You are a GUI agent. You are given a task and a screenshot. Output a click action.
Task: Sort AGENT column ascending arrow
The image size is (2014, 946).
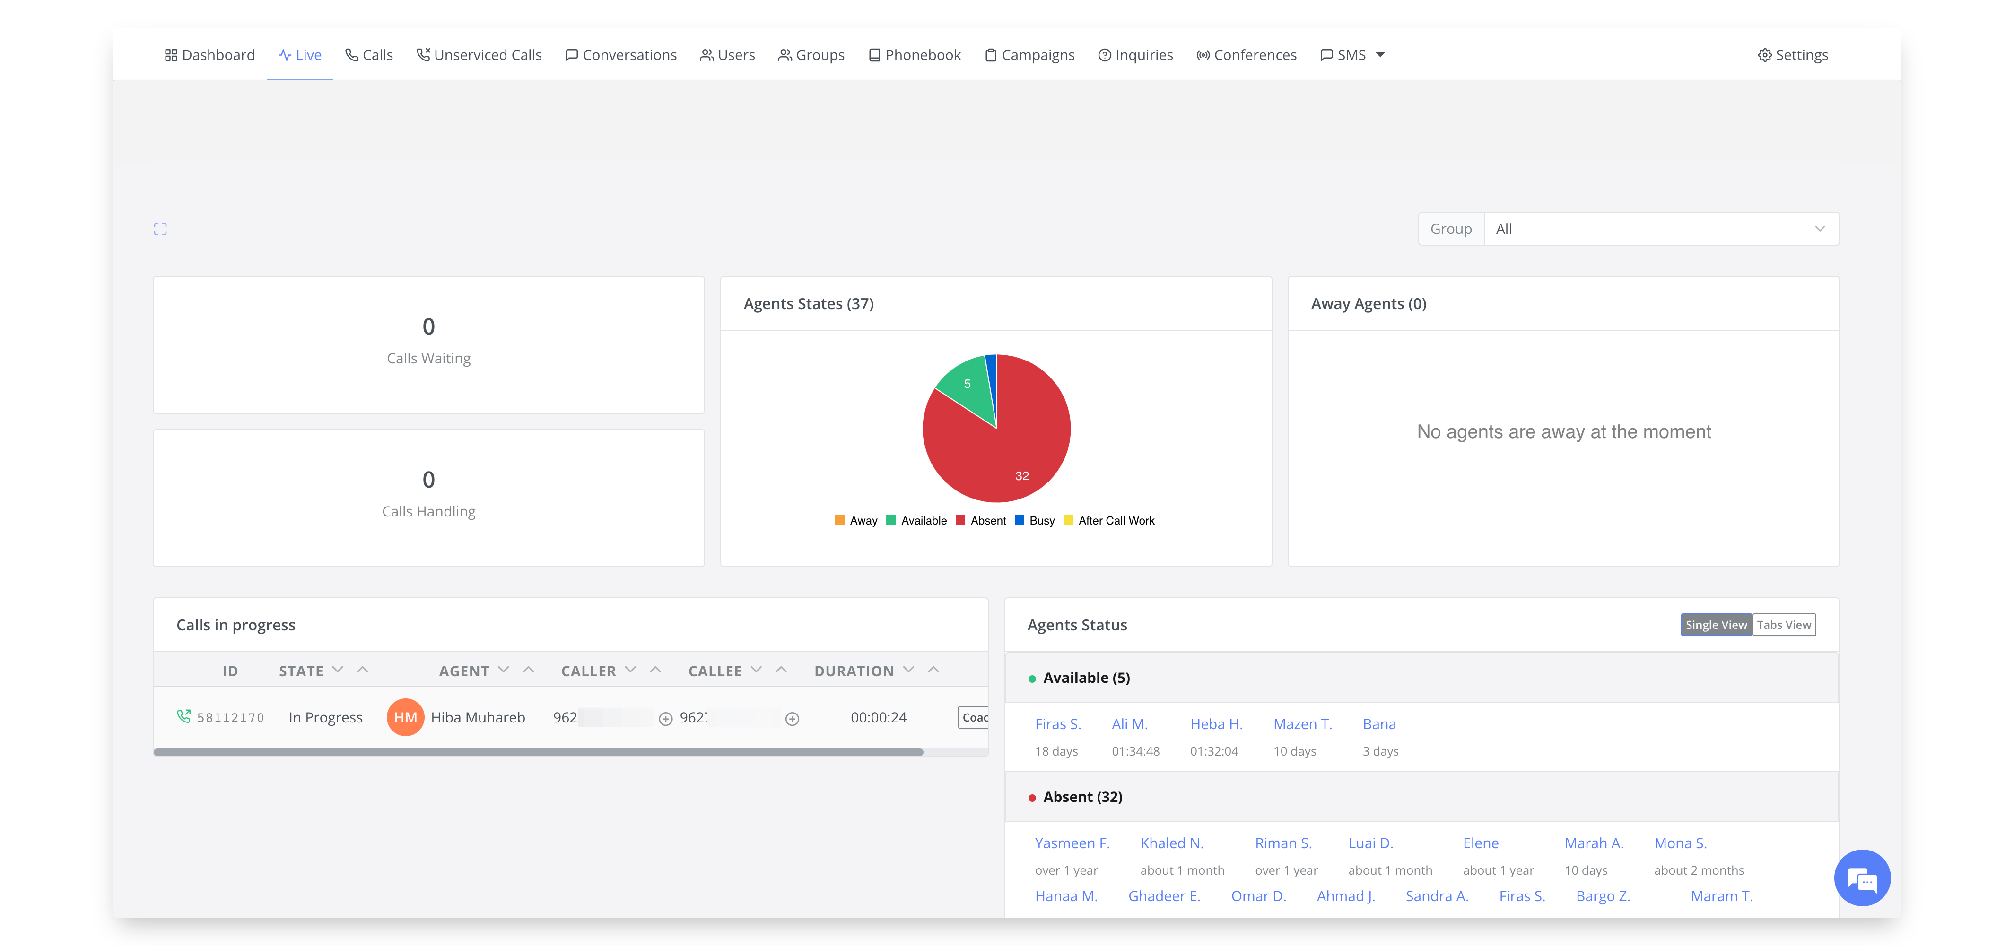coord(529,670)
